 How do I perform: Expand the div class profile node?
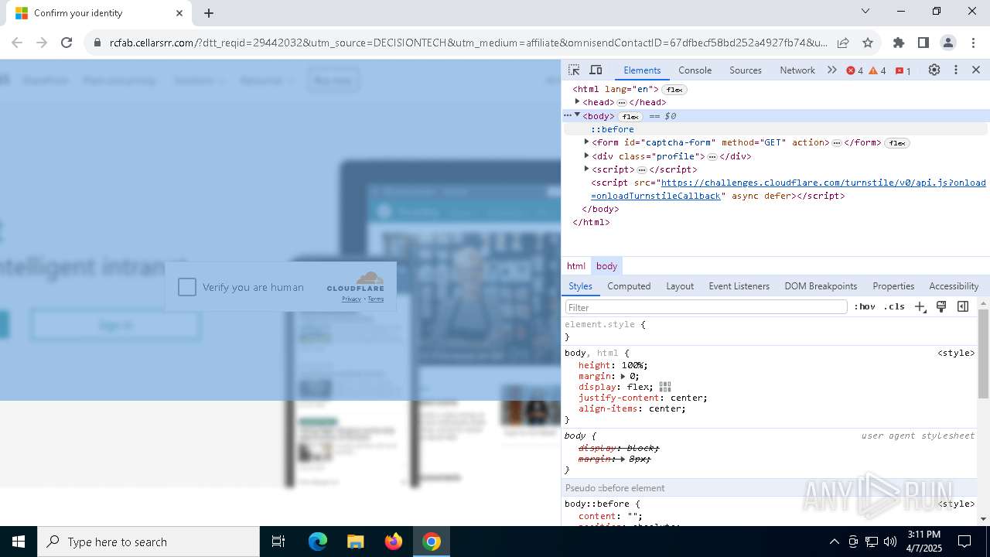point(586,155)
